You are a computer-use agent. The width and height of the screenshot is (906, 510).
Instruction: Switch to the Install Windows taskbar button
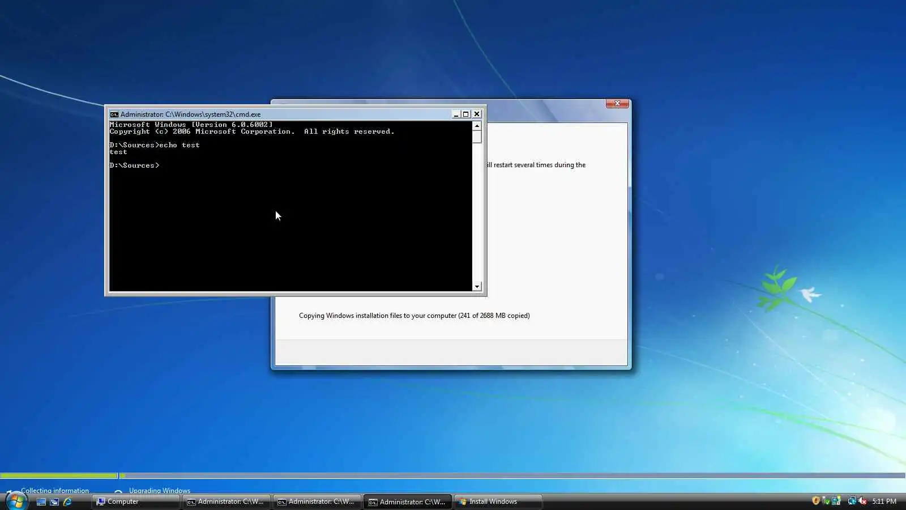[x=498, y=501]
